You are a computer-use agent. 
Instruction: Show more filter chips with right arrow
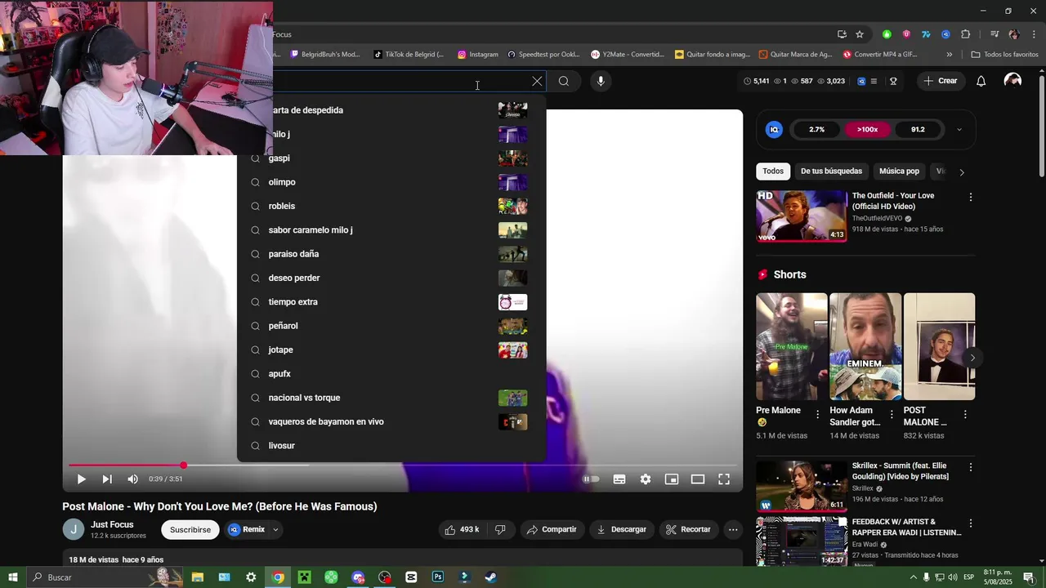pos(962,172)
